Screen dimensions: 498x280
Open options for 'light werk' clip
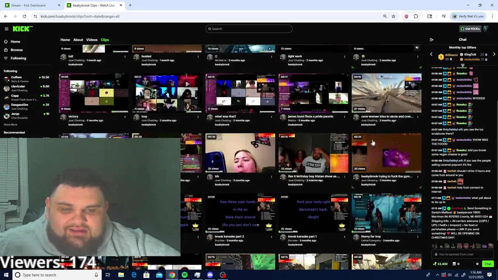[x=344, y=57]
